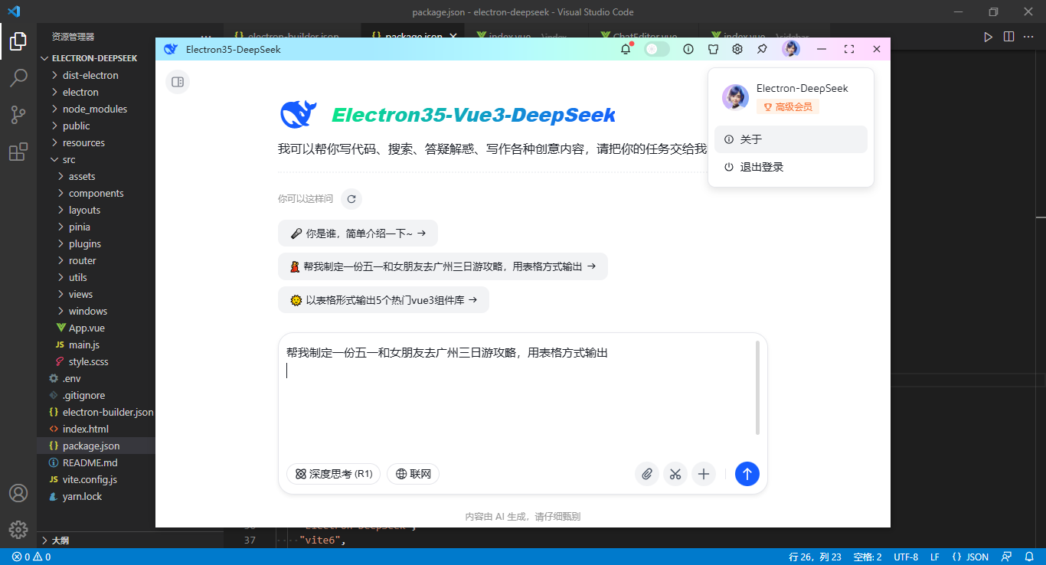This screenshot has width=1046, height=565.
Task: Open Search in VS Code activity bar
Action: (x=18, y=78)
